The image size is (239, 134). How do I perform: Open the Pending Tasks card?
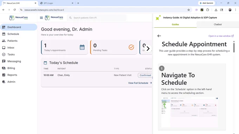coord(114,47)
